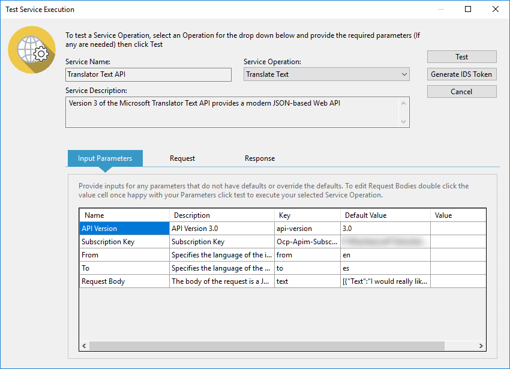
Task: Click the 'es' default value cell
Action: click(385, 268)
